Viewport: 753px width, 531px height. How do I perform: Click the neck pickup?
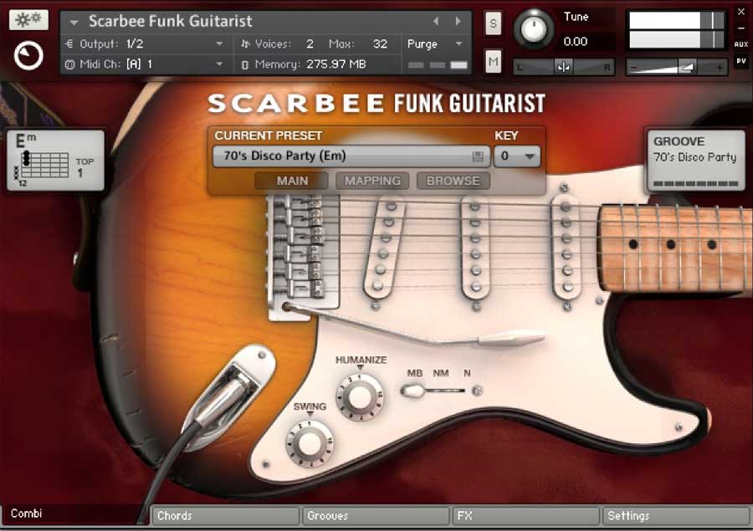pyautogui.click(x=566, y=246)
